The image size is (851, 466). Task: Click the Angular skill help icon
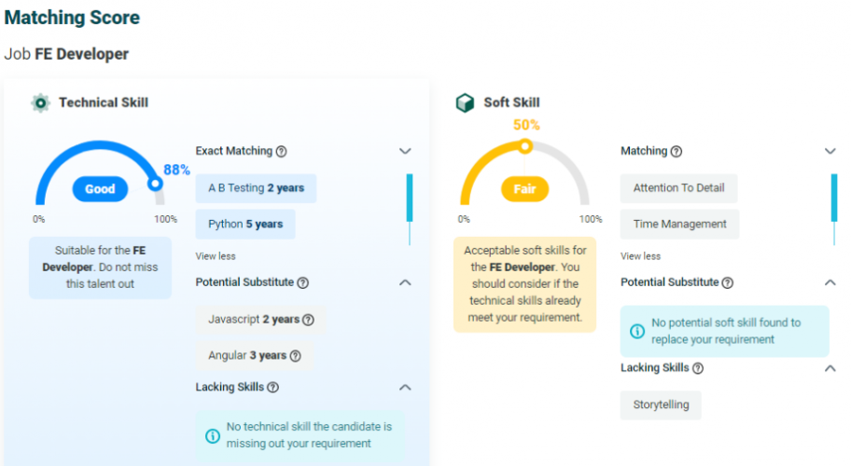tap(296, 356)
